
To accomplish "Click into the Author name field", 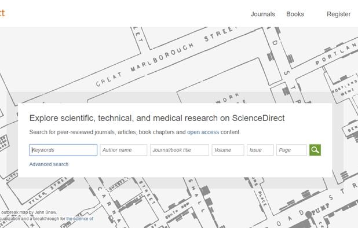I will 123,150.
